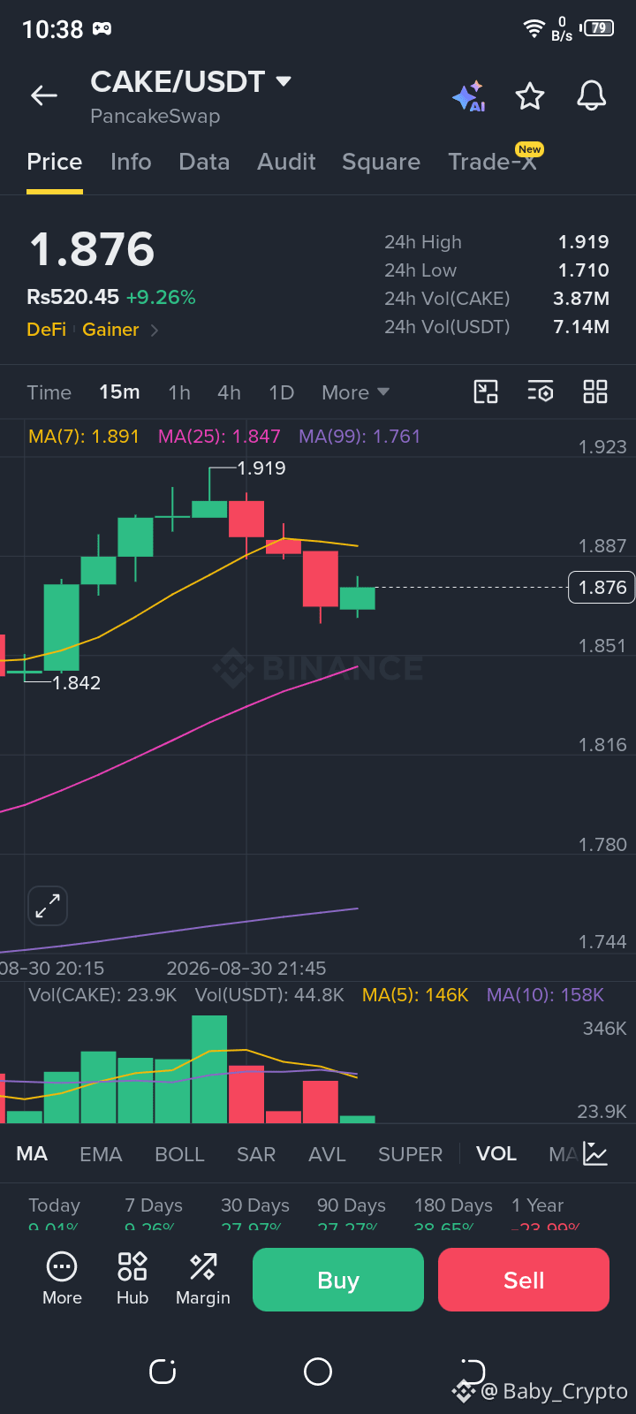
Task: Switch to the Info tab
Action: (131, 162)
